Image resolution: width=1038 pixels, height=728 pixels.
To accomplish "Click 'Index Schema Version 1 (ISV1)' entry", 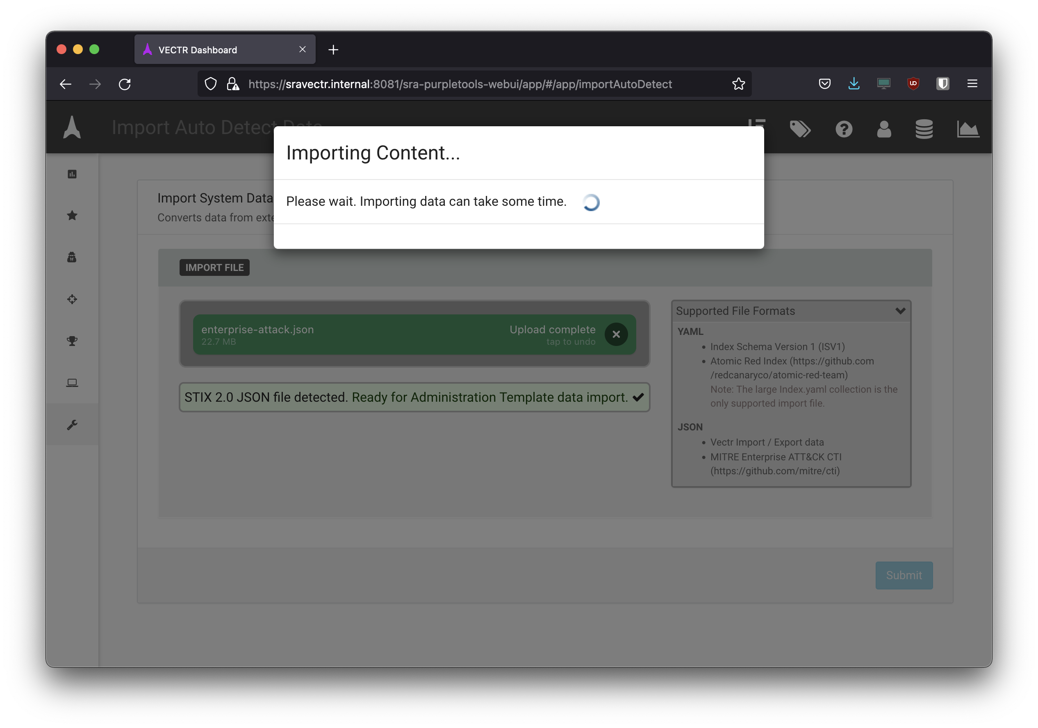I will [x=777, y=347].
